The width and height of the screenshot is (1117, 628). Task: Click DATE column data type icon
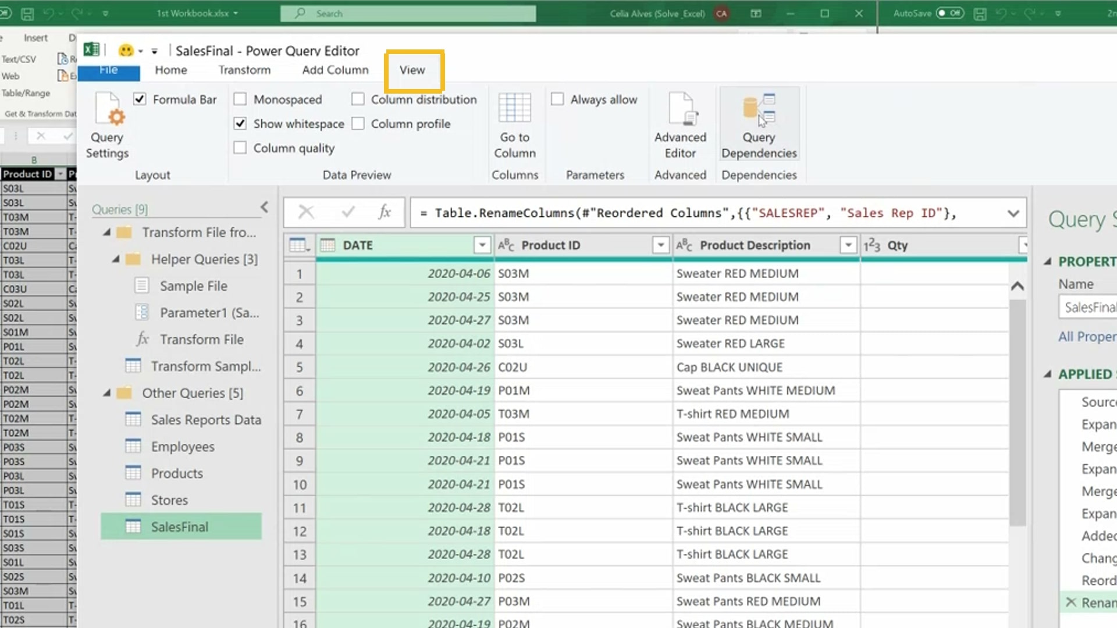pyautogui.click(x=328, y=245)
